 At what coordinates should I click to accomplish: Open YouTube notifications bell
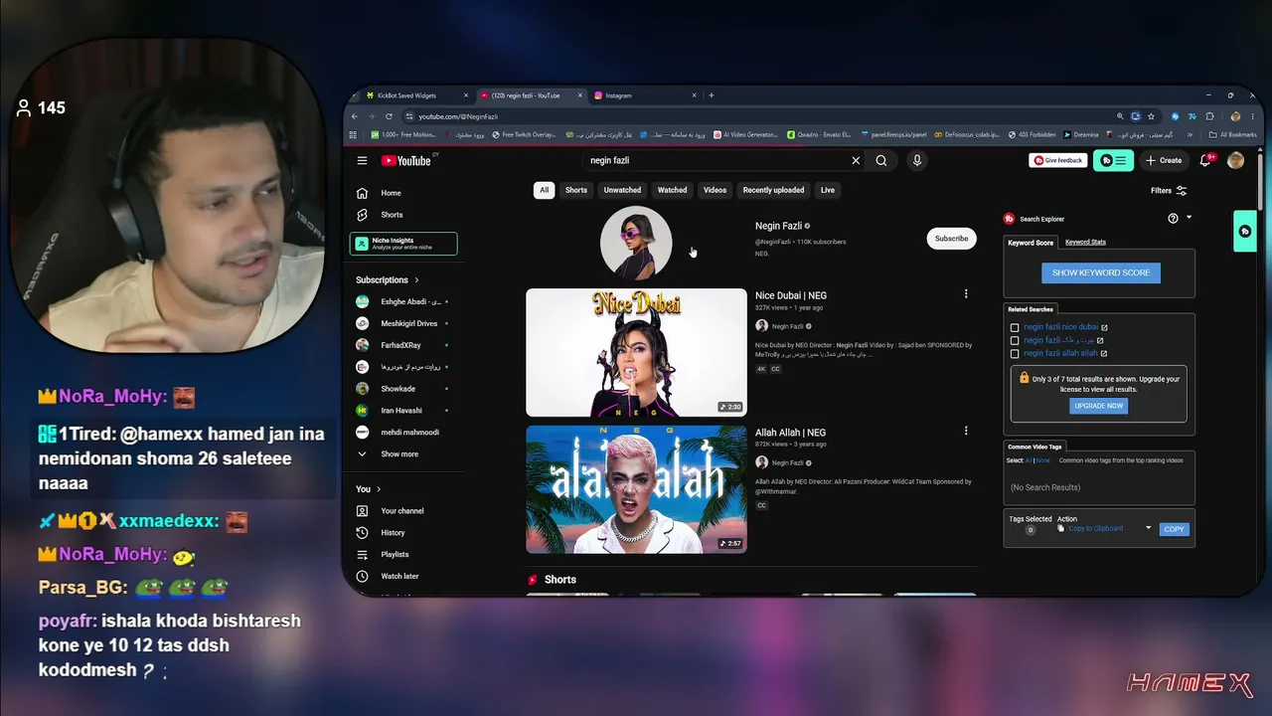pyautogui.click(x=1205, y=160)
